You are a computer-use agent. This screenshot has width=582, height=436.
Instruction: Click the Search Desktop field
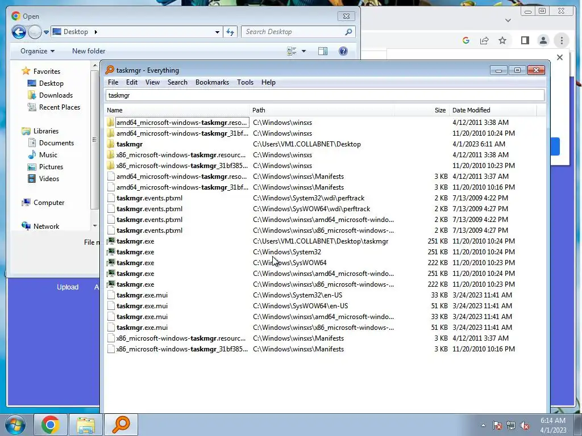[298, 32]
